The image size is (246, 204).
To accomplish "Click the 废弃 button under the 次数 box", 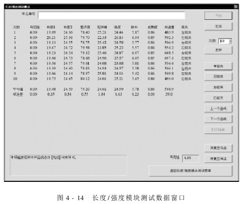I will point(219,50).
